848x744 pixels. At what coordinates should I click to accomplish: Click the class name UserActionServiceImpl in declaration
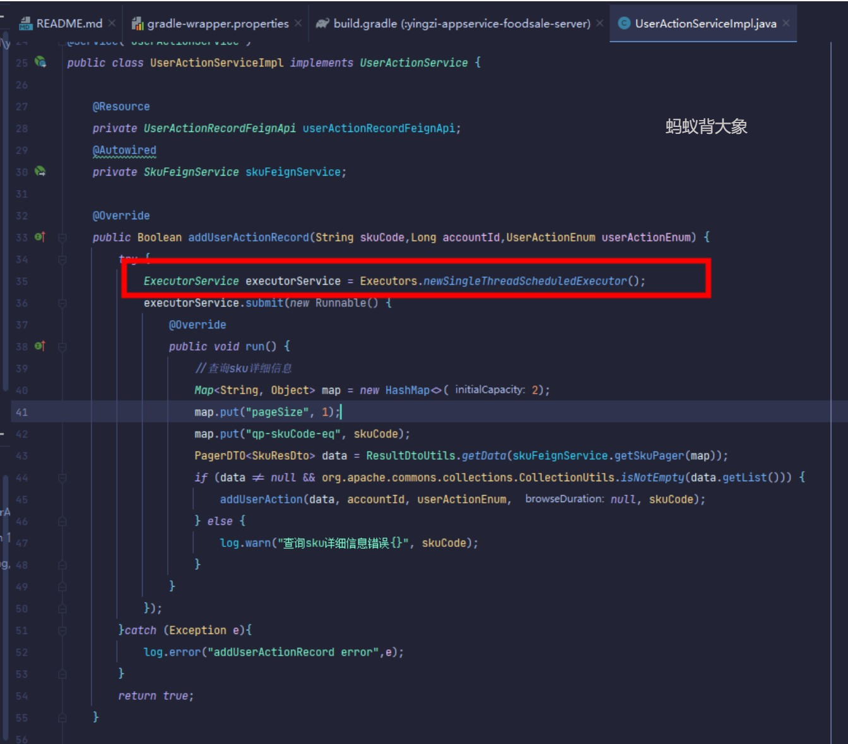tap(216, 63)
